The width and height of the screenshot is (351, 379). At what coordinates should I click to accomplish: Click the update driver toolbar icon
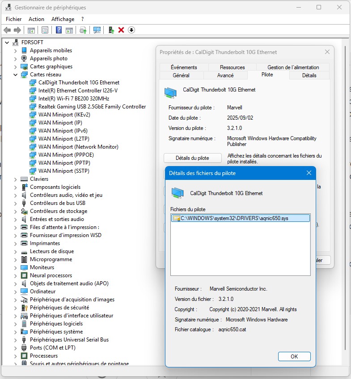[83, 30]
